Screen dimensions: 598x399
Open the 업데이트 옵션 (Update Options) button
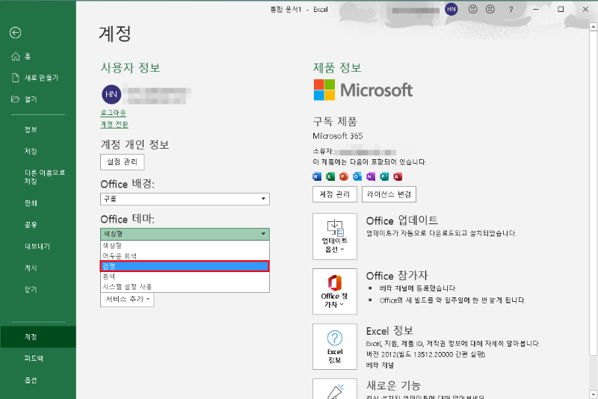pos(334,235)
